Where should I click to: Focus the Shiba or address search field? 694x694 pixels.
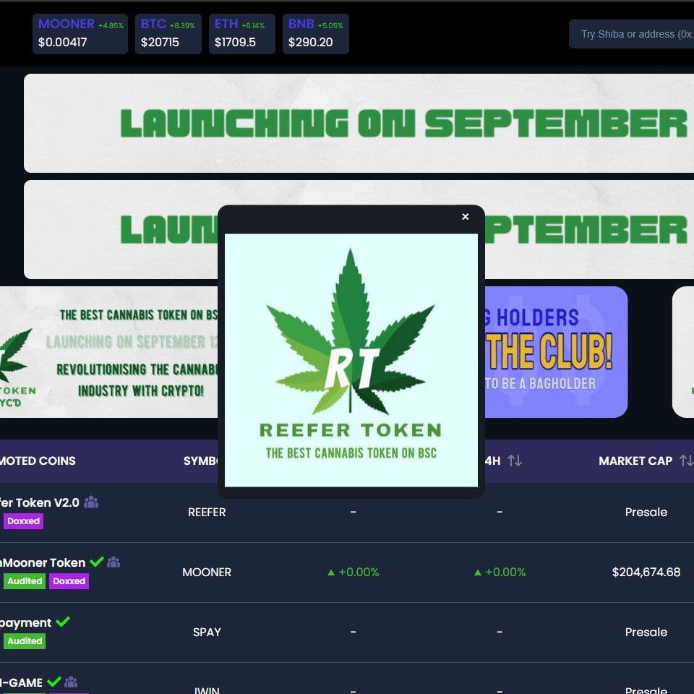[632, 34]
